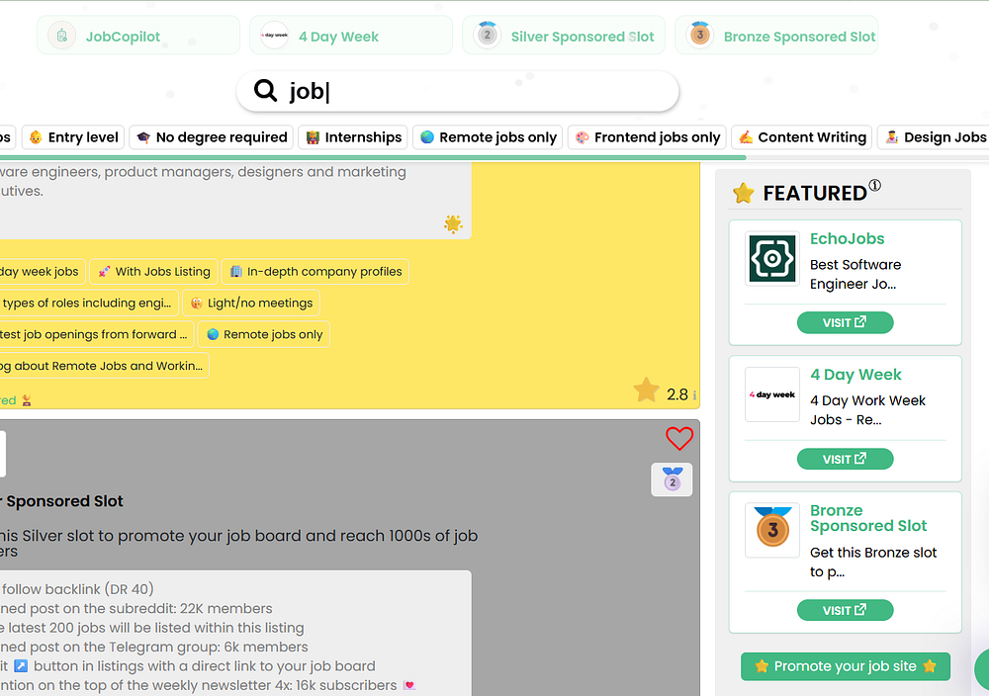This screenshot has width=989, height=696.
Task: Visit EchoJobs via its VISIT button
Action: [845, 322]
